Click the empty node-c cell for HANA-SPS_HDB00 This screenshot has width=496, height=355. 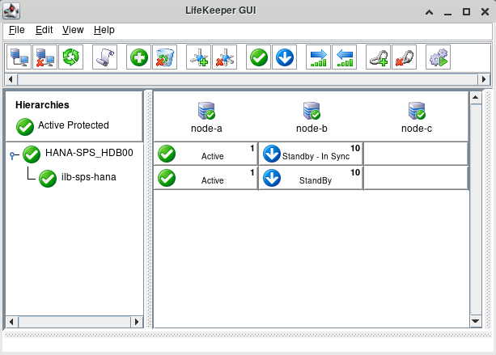(416, 154)
